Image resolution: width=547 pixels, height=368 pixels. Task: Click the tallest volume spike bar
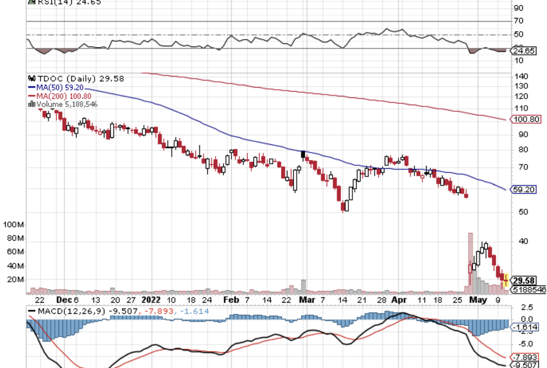(x=469, y=259)
